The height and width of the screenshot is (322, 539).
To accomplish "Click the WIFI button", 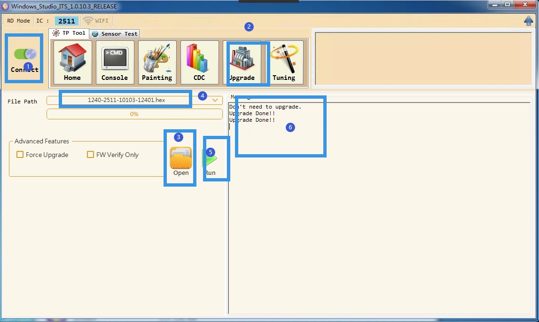I will (96, 21).
